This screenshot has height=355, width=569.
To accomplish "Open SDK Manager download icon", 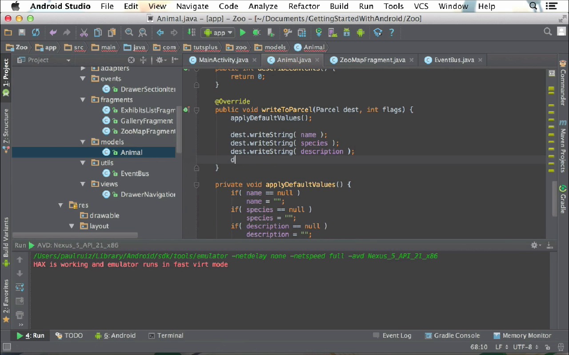I will tap(346, 32).
